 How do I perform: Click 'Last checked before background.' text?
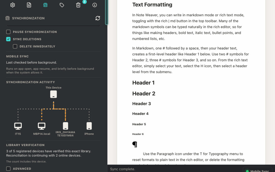[32, 62]
